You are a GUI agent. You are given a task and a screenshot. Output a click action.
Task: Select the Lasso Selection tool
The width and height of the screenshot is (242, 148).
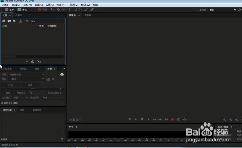pos(80,10)
